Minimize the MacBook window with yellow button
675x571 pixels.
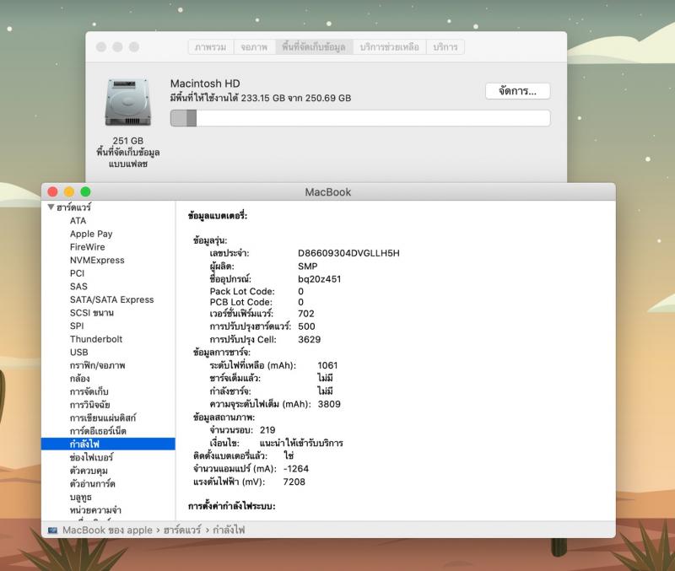tap(69, 192)
